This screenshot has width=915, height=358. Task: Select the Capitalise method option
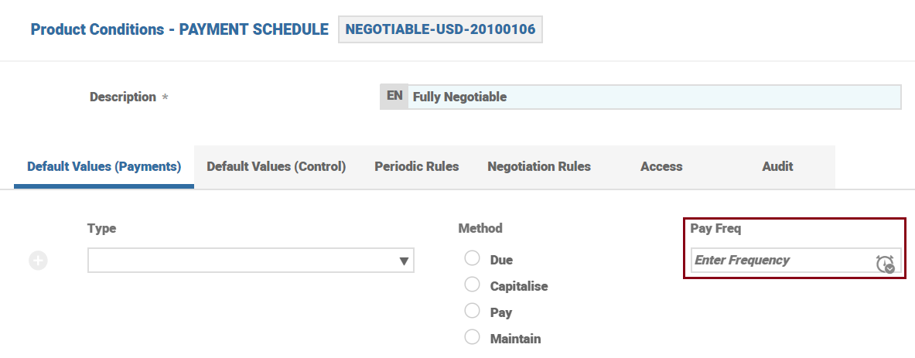pos(473,285)
